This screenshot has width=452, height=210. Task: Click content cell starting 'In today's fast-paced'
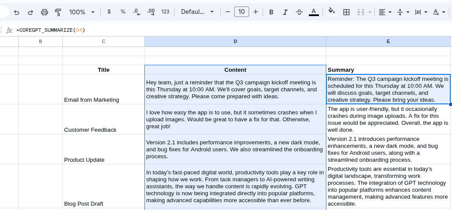tap(235, 186)
